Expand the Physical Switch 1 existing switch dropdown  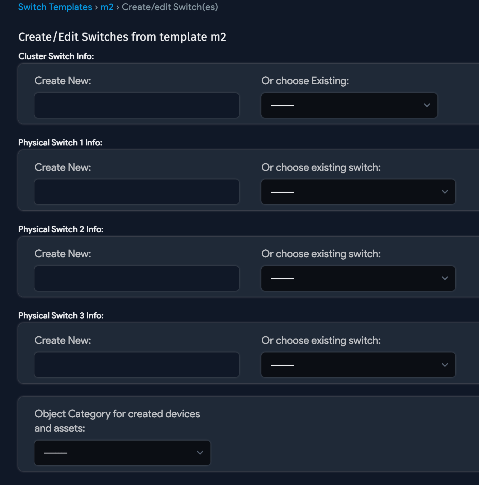[358, 192]
